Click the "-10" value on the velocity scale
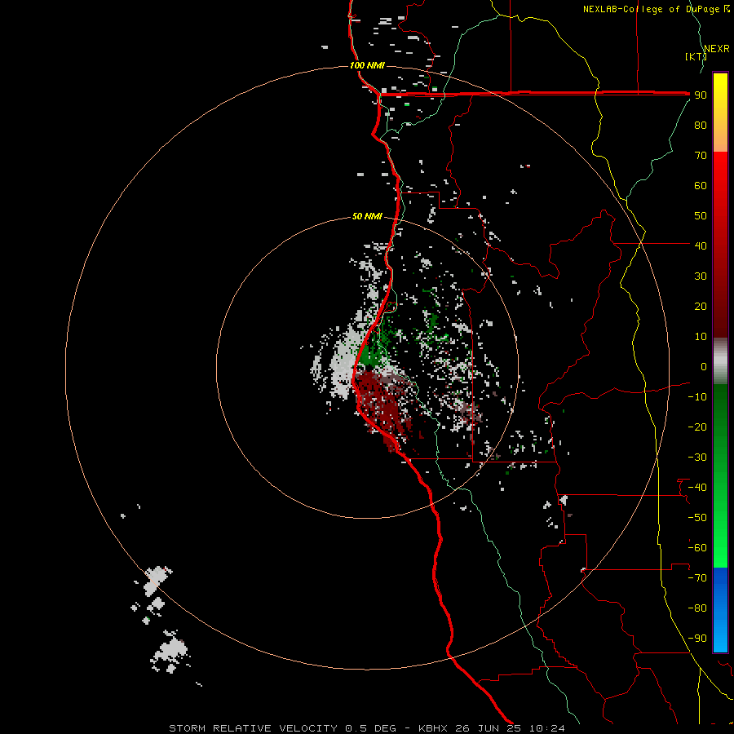Viewport: 734px width, 734px height. tap(697, 397)
